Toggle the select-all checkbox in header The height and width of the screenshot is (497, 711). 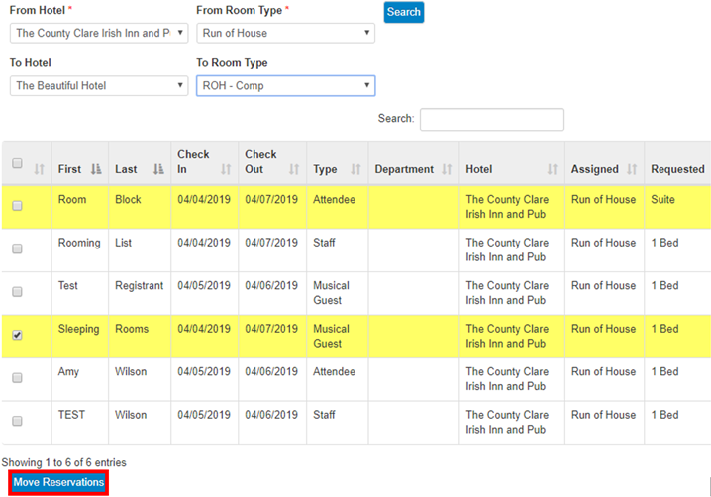[x=17, y=164]
